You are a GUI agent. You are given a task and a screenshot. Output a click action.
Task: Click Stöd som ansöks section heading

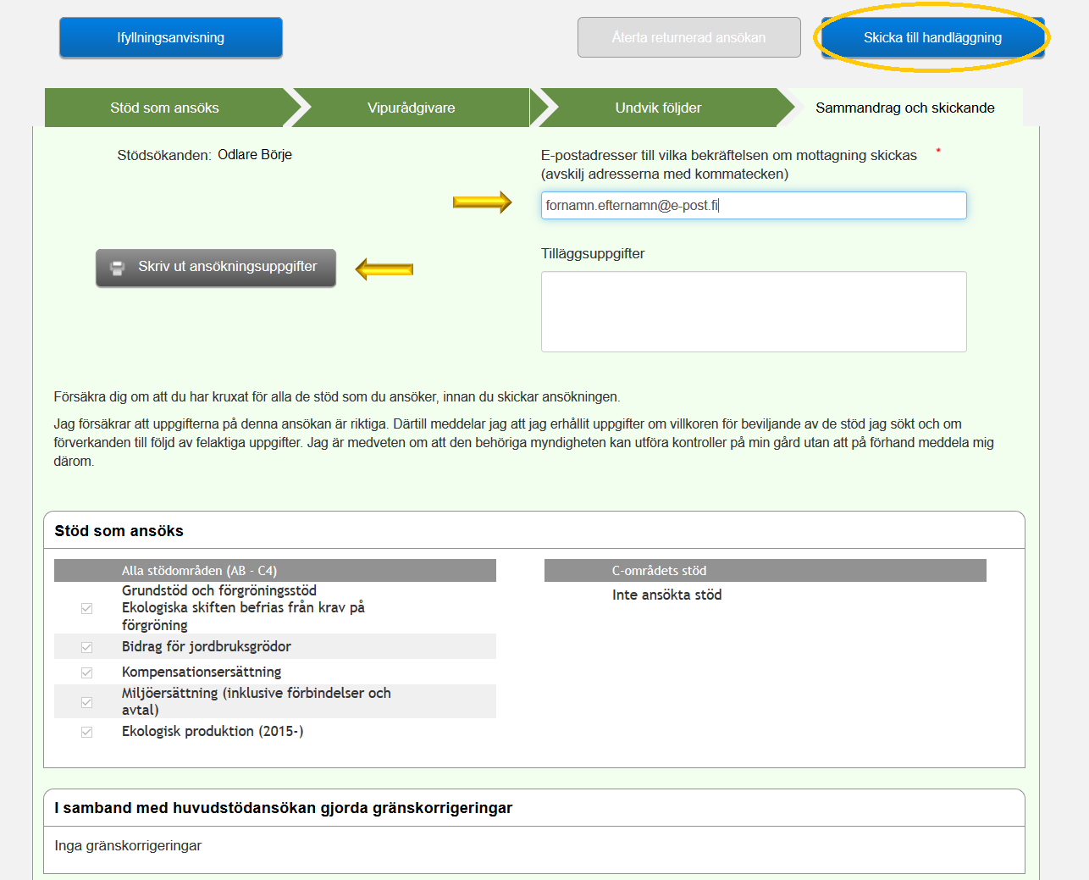119,531
